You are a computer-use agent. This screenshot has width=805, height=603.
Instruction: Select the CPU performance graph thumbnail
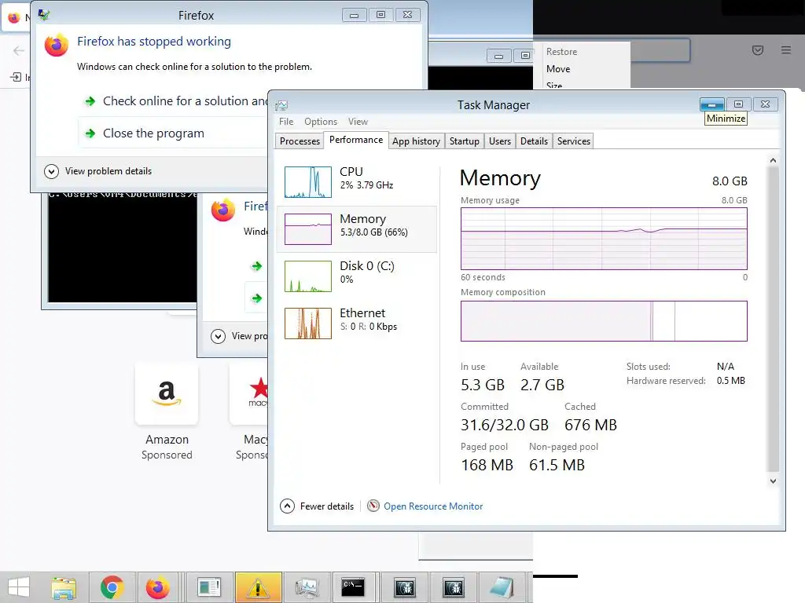pyautogui.click(x=308, y=182)
